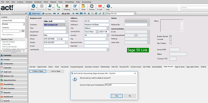Record a History item from toolbar

92,7
